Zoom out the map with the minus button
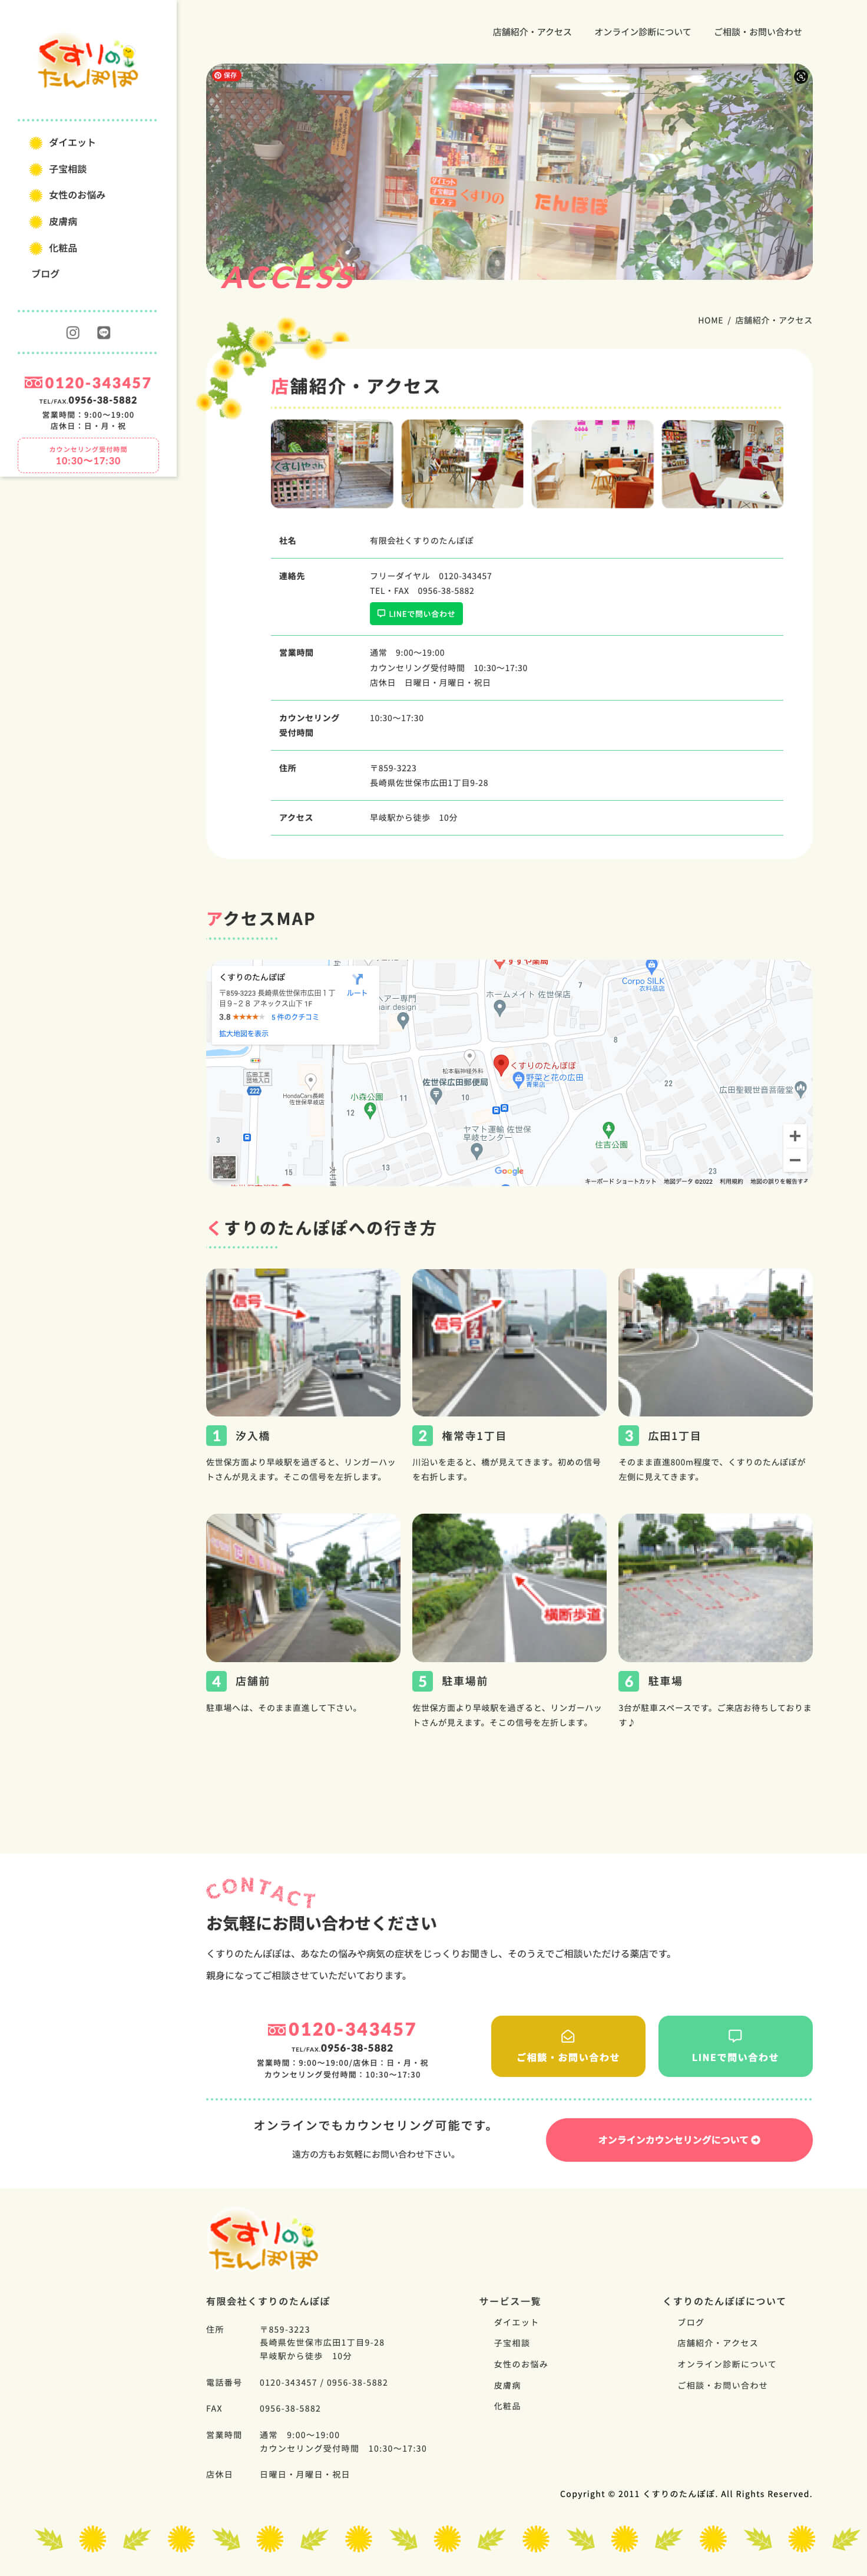 795,1160
